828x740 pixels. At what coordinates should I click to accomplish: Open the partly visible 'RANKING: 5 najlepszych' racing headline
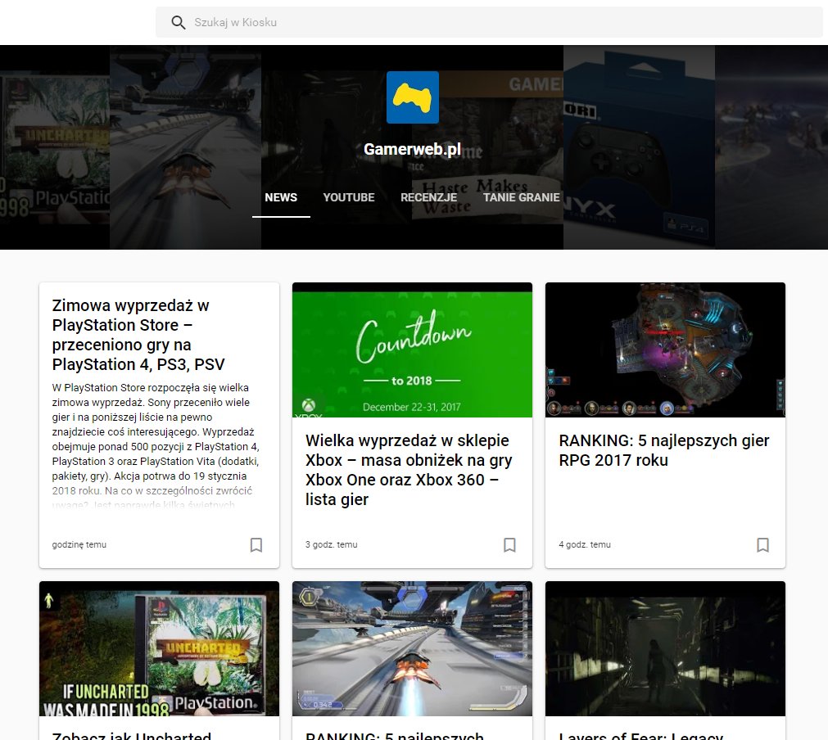pos(395,735)
